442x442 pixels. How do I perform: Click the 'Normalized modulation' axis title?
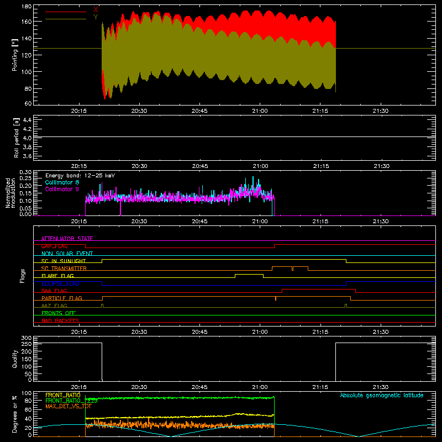(x=10, y=193)
